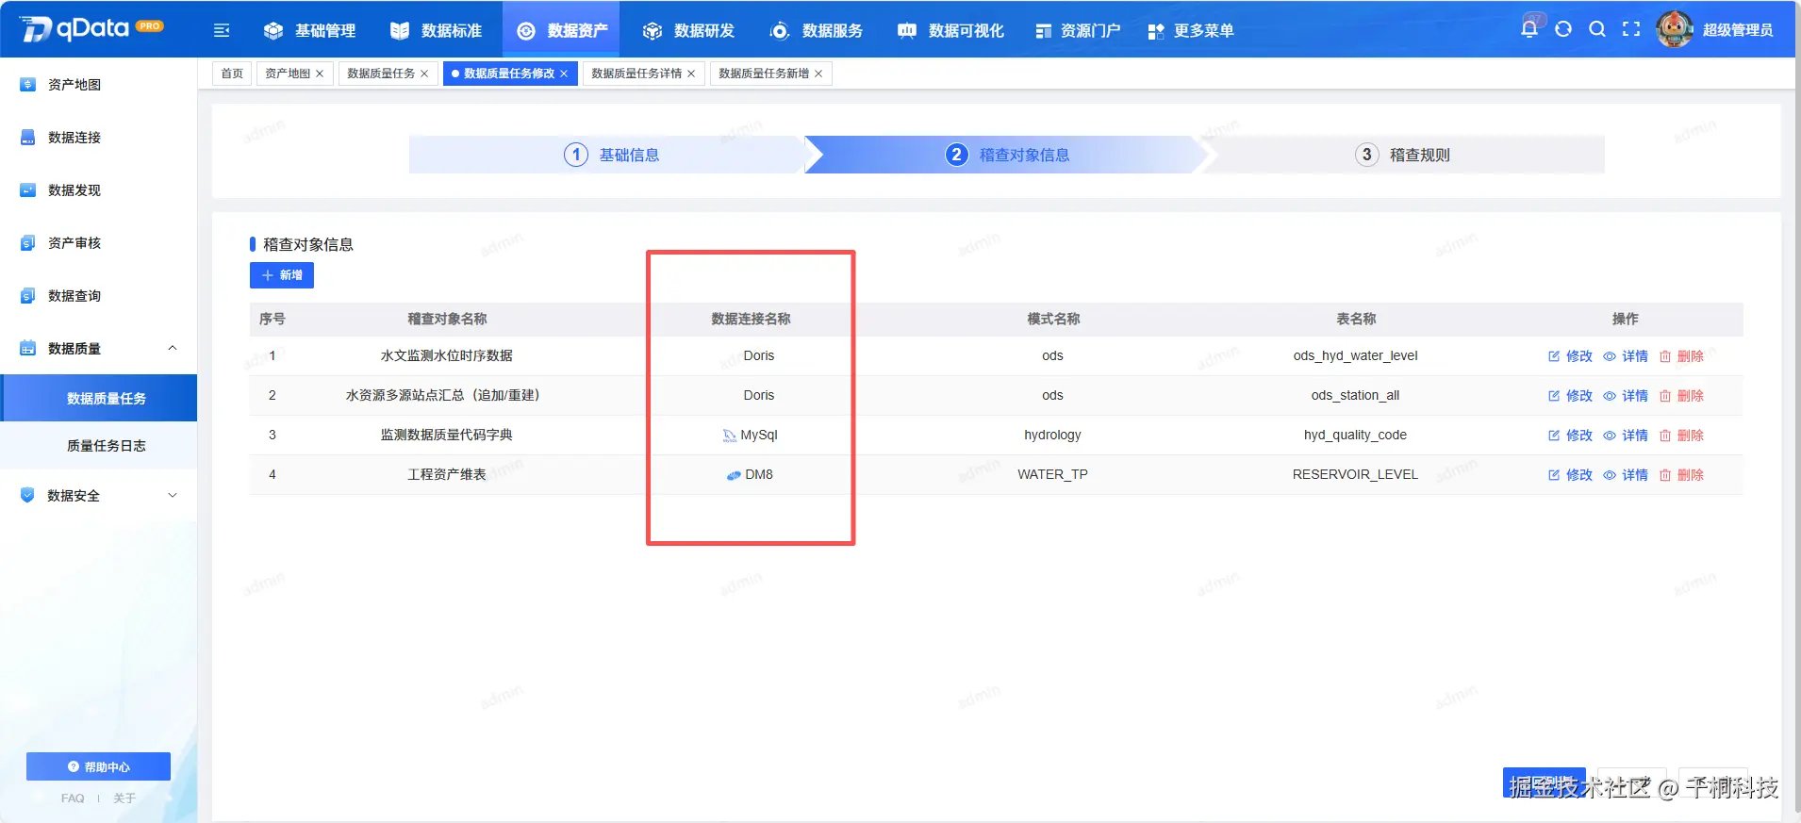Switch to the 数据质量任务新增 tab
1801x823 pixels.
(x=764, y=74)
